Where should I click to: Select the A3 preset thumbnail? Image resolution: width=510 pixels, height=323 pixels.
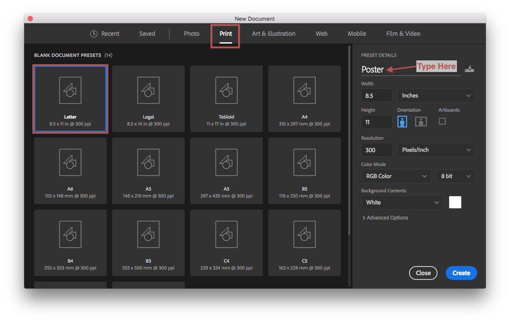click(x=227, y=171)
